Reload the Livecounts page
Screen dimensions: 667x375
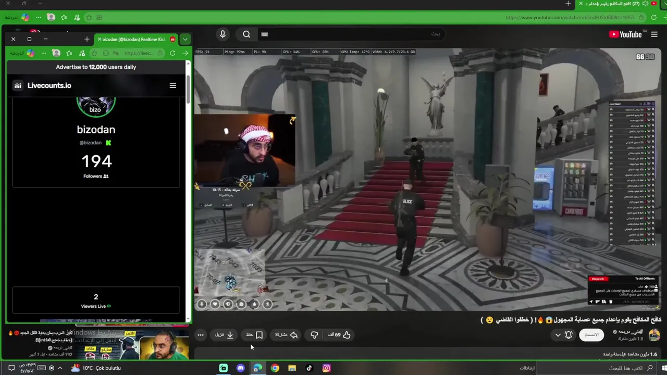click(x=172, y=53)
